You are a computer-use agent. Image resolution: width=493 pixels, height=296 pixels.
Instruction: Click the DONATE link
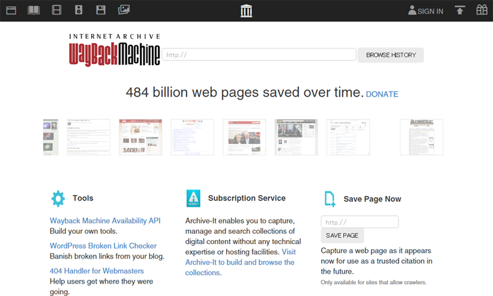tap(382, 94)
